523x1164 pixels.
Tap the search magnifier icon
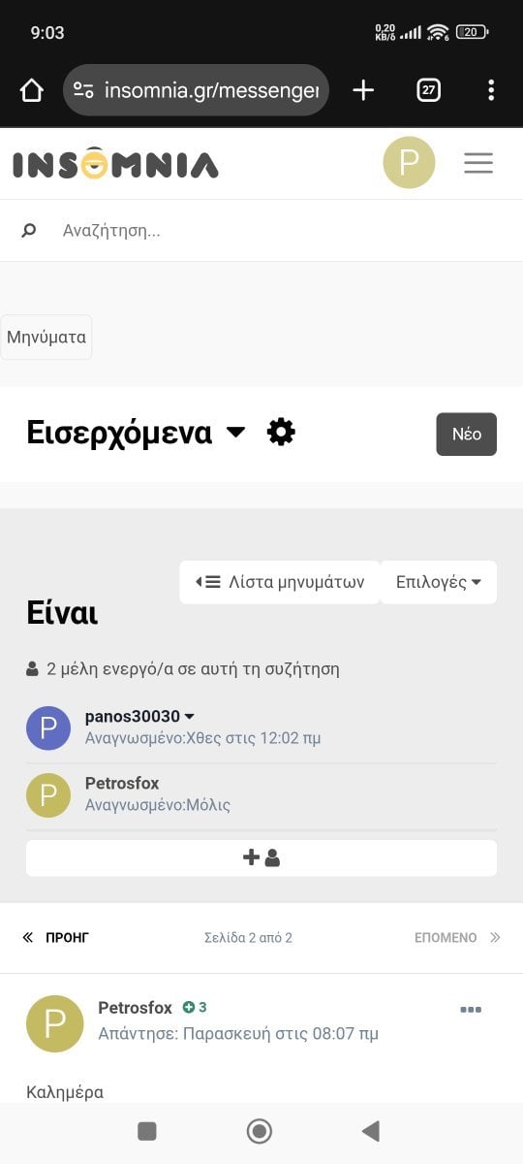pos(29,231)
